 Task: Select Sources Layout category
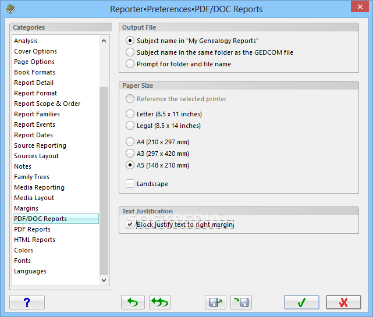point(56,156)
